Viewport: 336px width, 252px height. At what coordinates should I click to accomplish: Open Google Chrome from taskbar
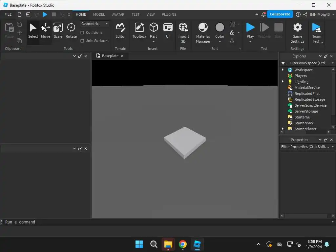point(182,244)
